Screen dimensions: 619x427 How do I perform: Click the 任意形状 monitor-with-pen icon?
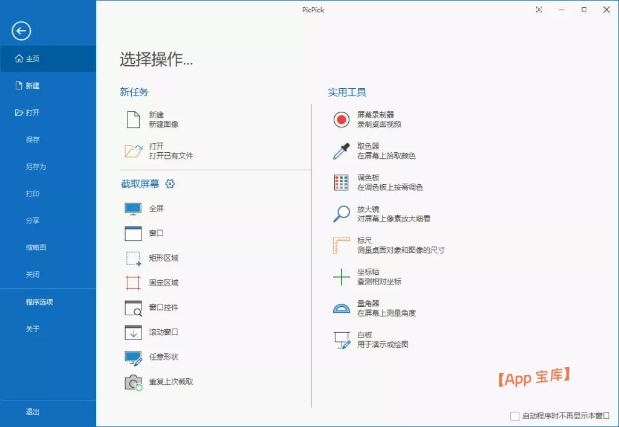point(133,358)
